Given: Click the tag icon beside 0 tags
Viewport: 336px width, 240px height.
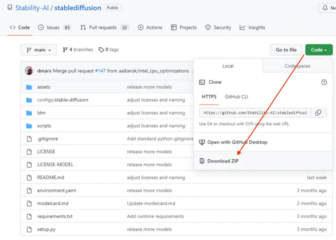Looking at the screenshot, I should (101, 50).
